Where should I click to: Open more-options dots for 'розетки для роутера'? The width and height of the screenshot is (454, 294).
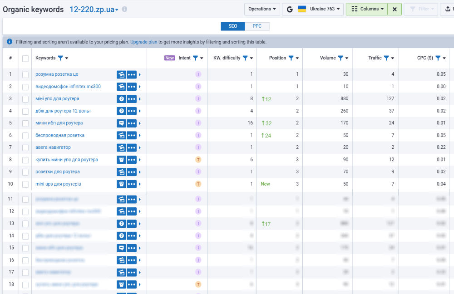point(132,172)
